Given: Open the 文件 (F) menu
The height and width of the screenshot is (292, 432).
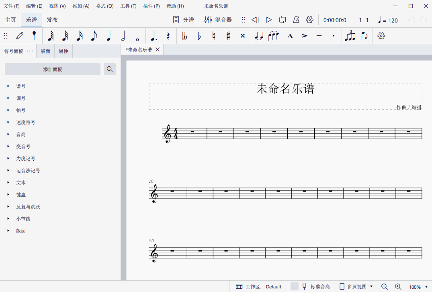Looking at the screenshot, I should click(x=11, y=6).
